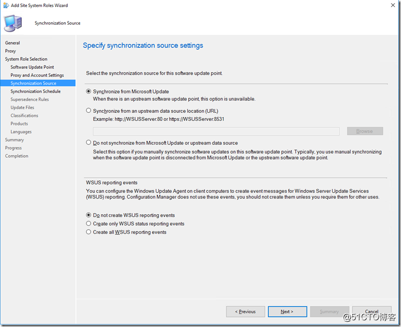Open Proxy and Account Settings step
401x327 pixels.
point(37,75)
